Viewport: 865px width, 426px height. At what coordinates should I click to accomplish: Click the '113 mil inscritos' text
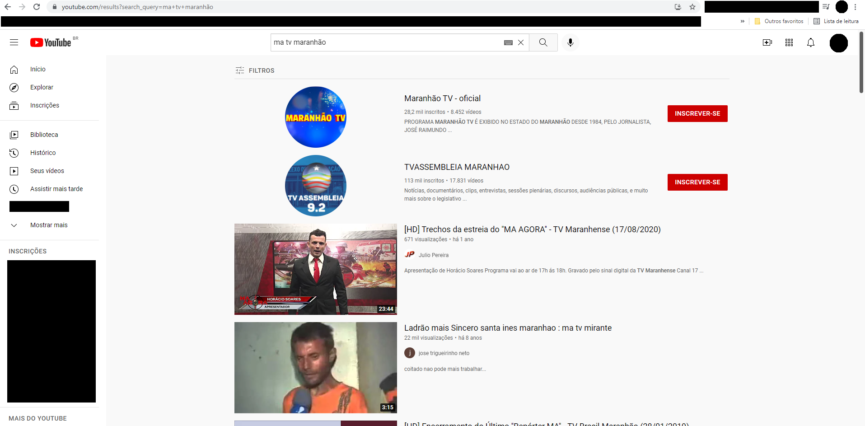424,181
